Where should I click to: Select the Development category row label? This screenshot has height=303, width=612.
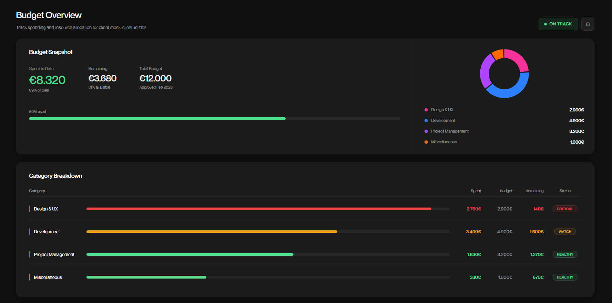point(47,232)
